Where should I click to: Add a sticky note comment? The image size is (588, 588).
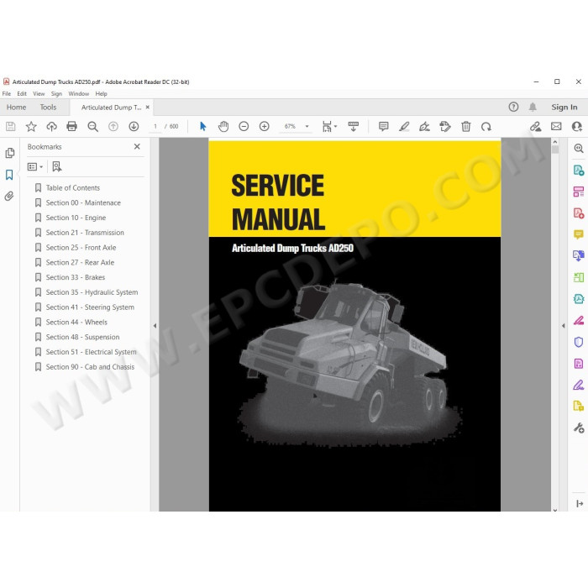383,127
